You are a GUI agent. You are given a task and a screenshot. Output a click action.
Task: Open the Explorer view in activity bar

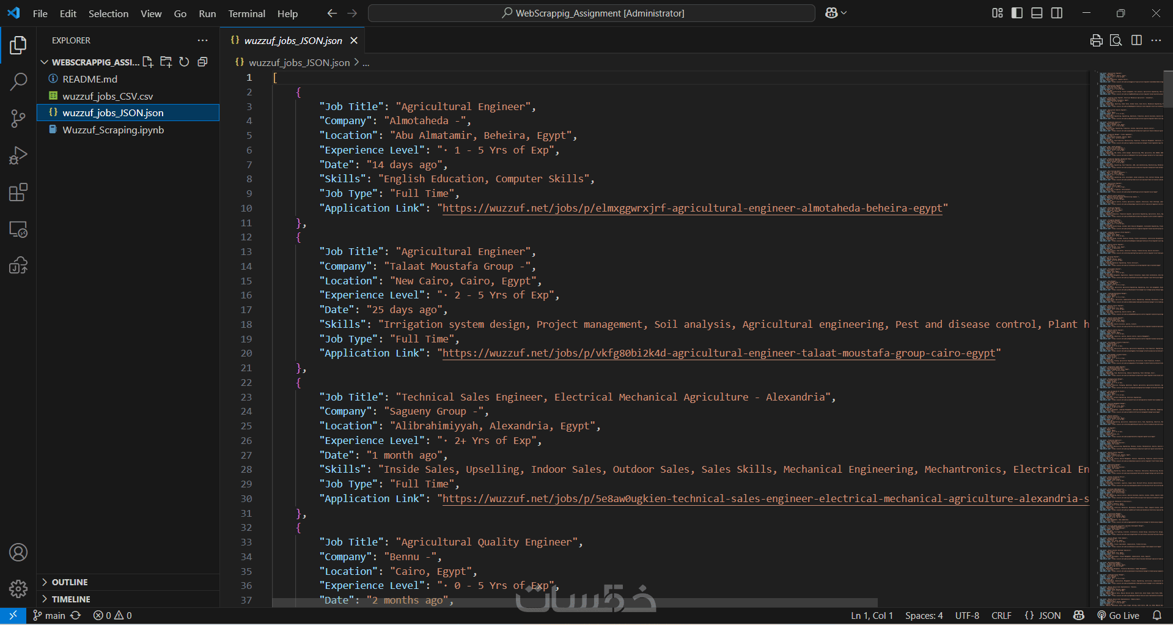18,45
